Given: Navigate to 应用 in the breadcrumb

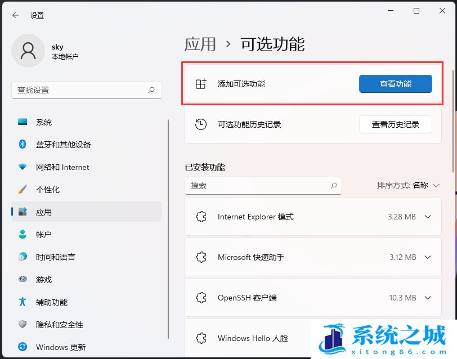Looking at the screenshot, I should click(x=200, y=44).
